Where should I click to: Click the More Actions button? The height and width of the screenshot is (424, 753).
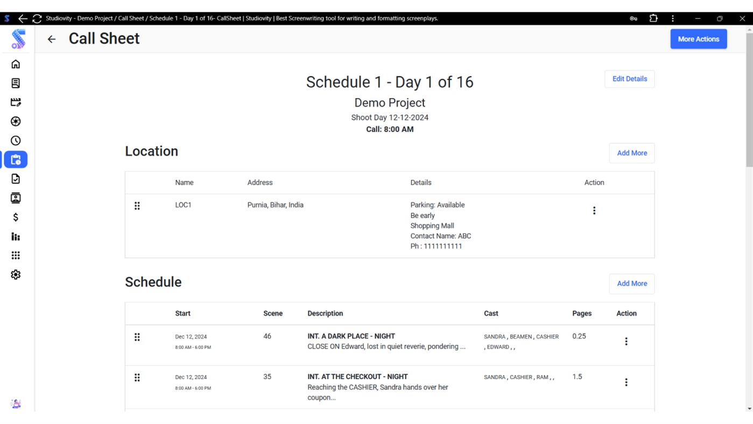(698, 38)
